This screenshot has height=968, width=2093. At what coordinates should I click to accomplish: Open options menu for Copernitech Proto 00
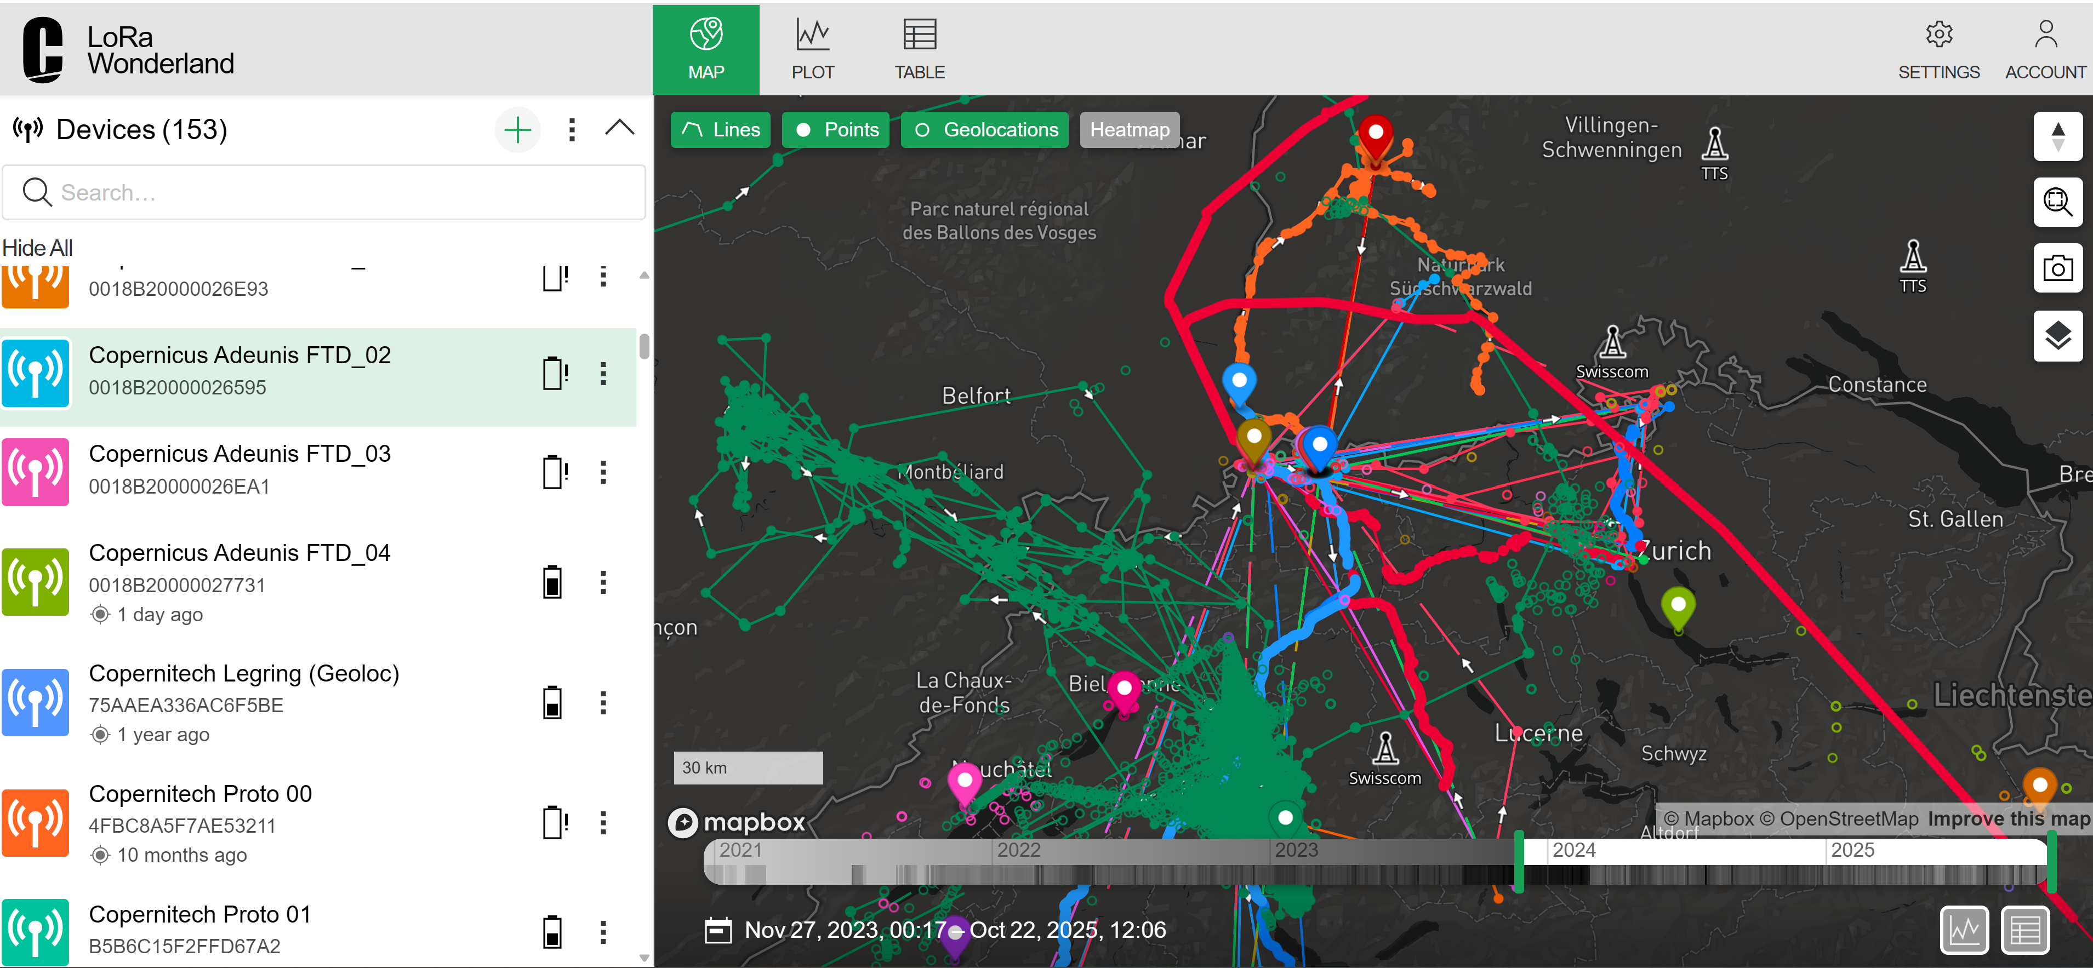coord(603,823)
